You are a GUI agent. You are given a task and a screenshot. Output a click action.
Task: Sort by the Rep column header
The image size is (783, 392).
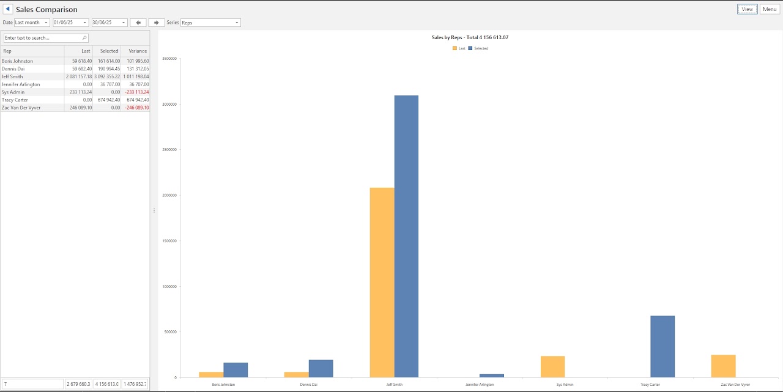[32, 51]
